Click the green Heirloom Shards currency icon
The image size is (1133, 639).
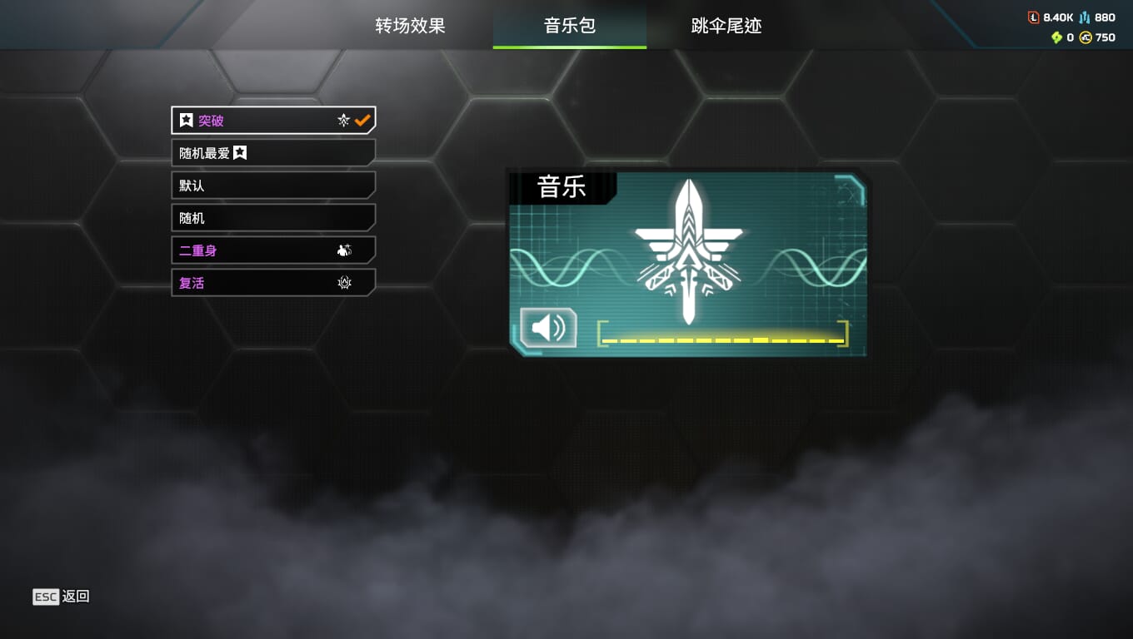(1057, 37)
